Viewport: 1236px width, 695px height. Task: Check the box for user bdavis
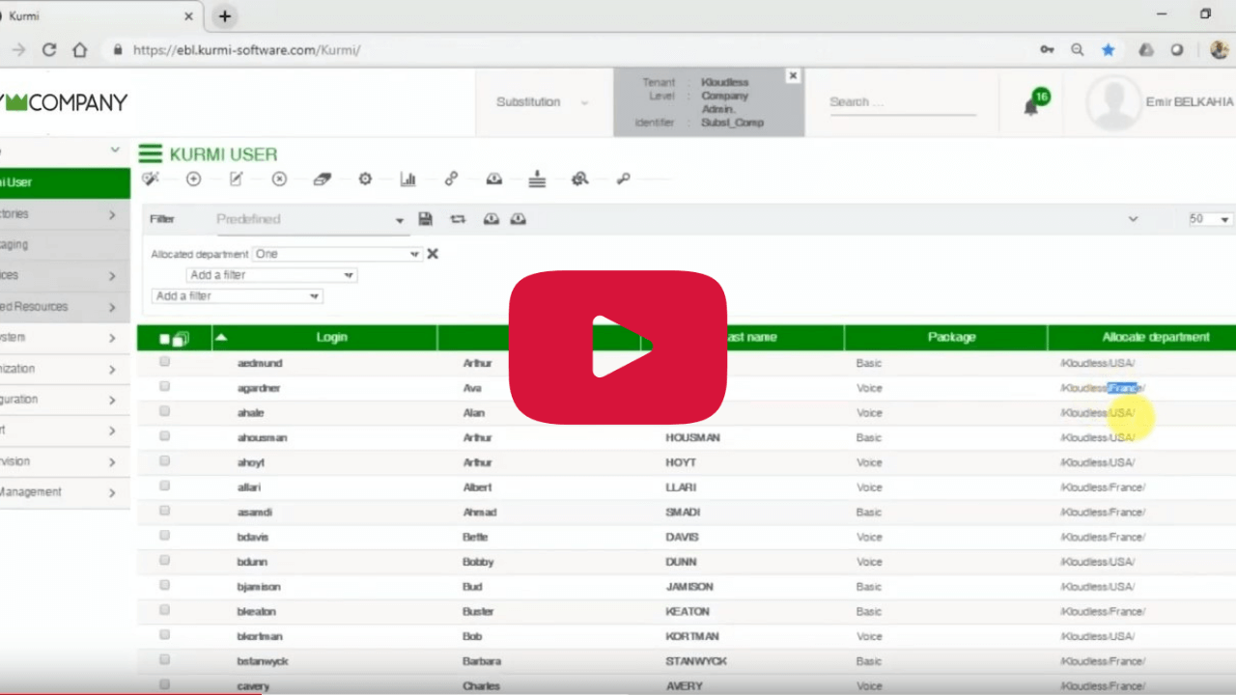(x=164, y=536)
